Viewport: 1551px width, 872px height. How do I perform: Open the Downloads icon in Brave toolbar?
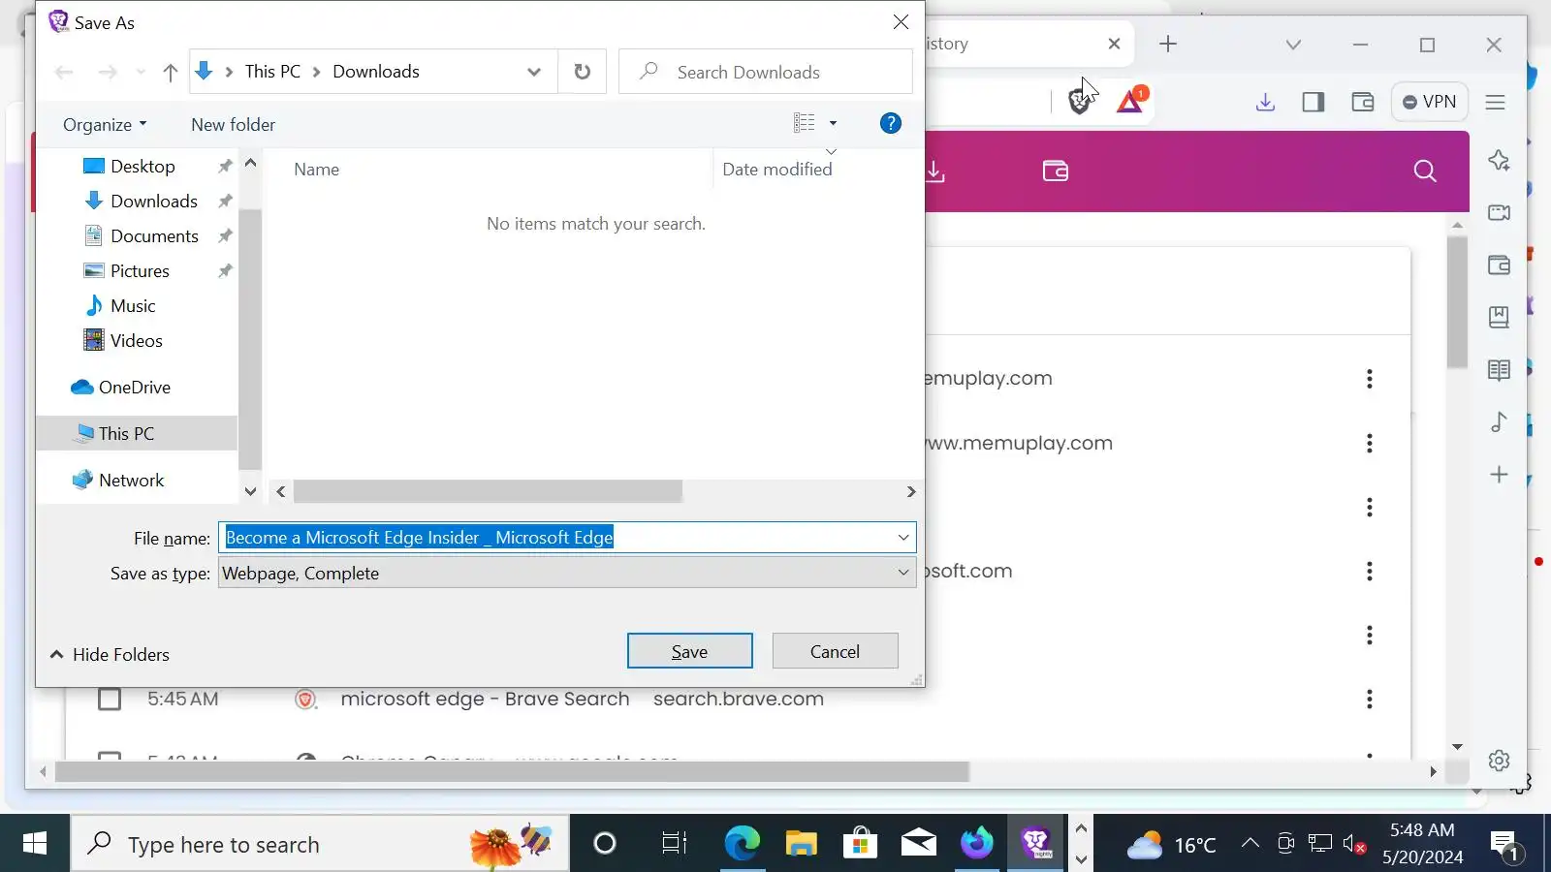coord(1265,102)
